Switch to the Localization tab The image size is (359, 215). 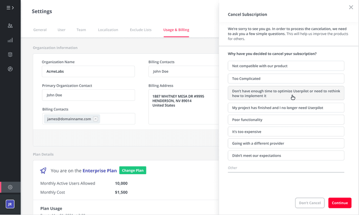pyautogui.click(x=108, y=30)
